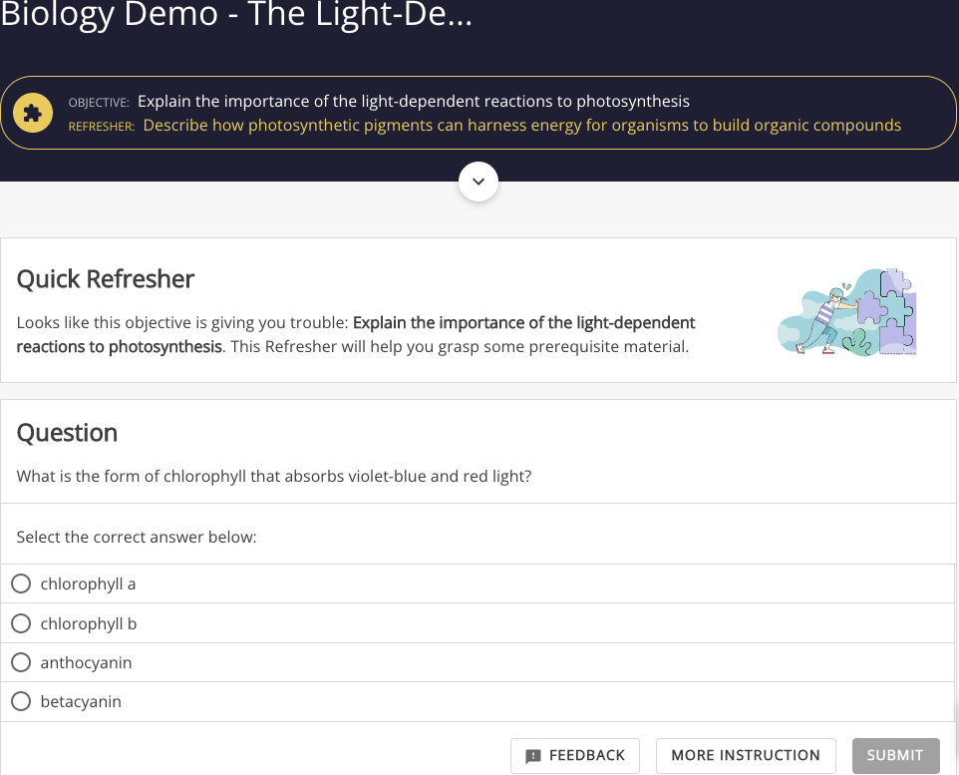Select the chlorophyll b radio button
This screenshot has height=775, width=959.
(x=21, y=623)
